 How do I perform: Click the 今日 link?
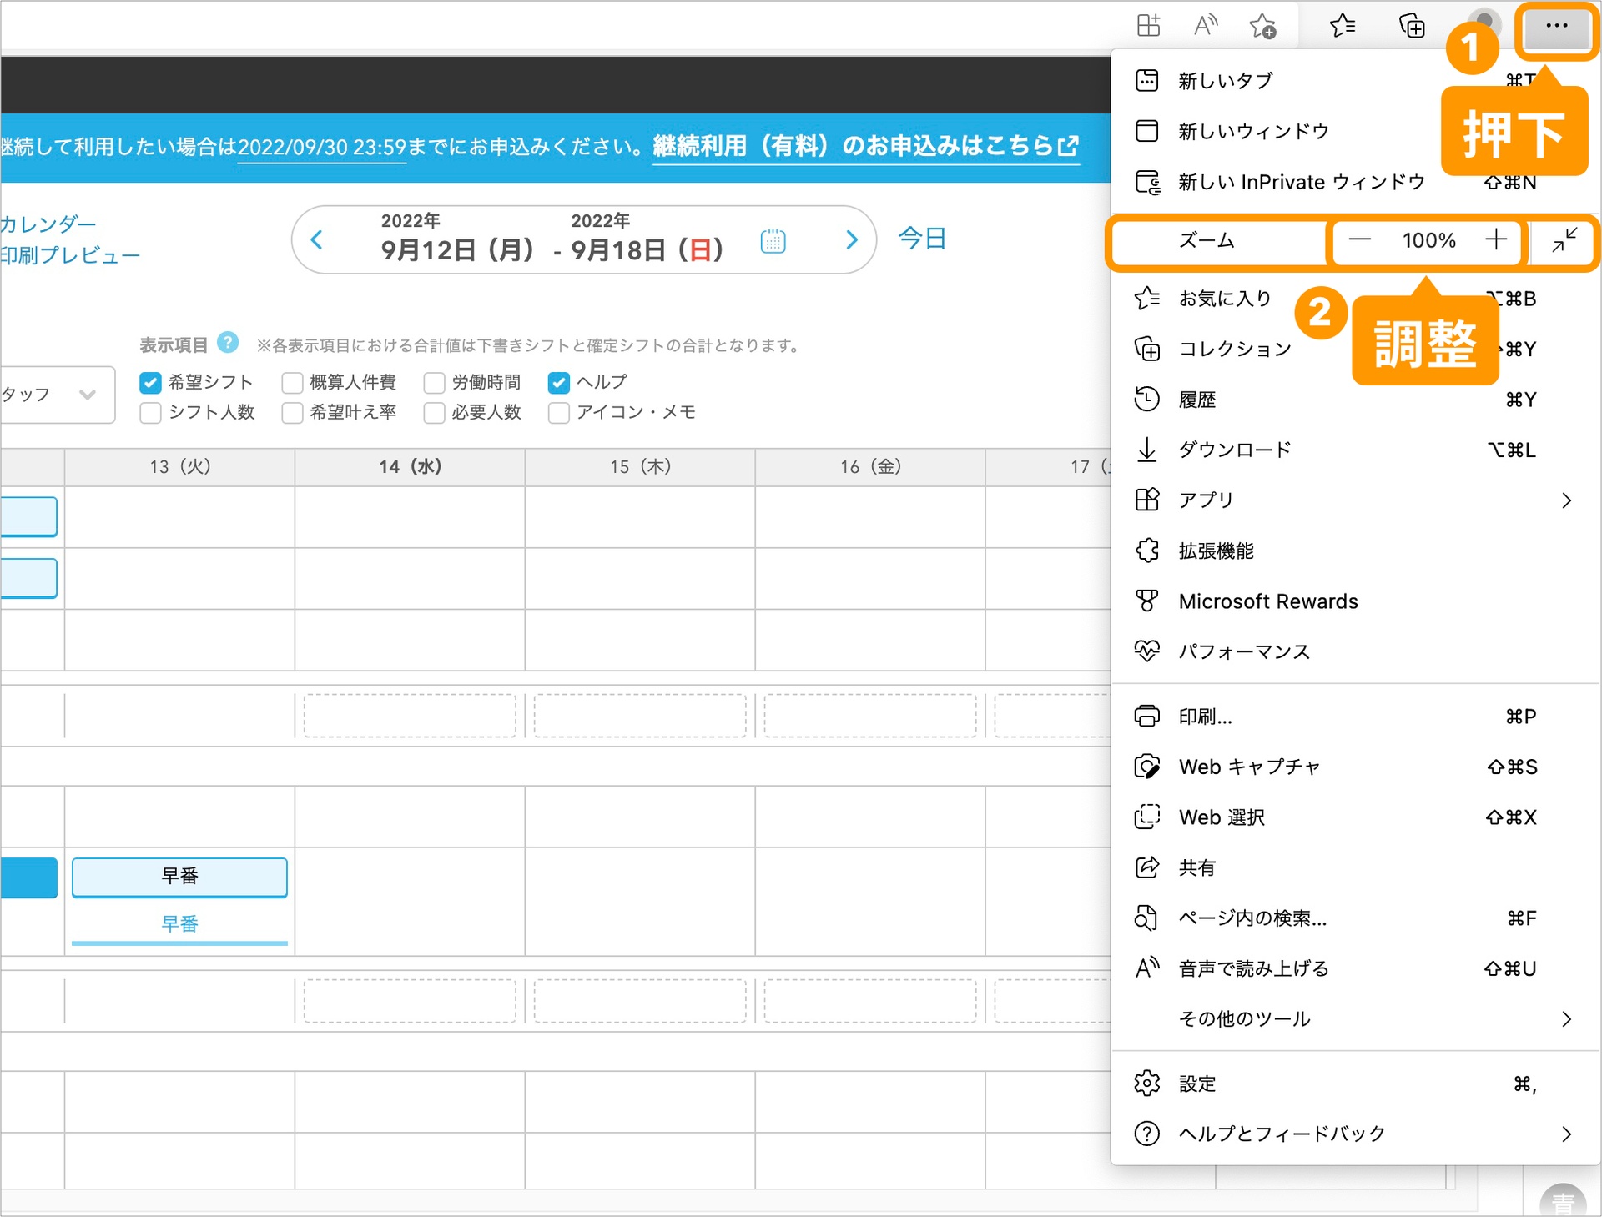[x=921, y=239]
